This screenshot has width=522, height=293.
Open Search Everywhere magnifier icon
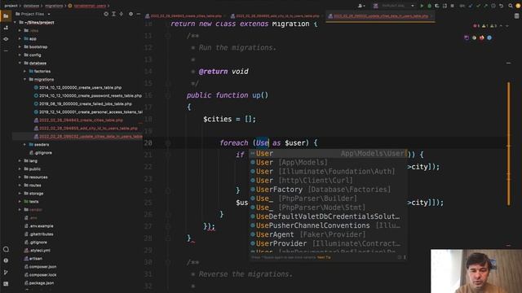point(511,6)
